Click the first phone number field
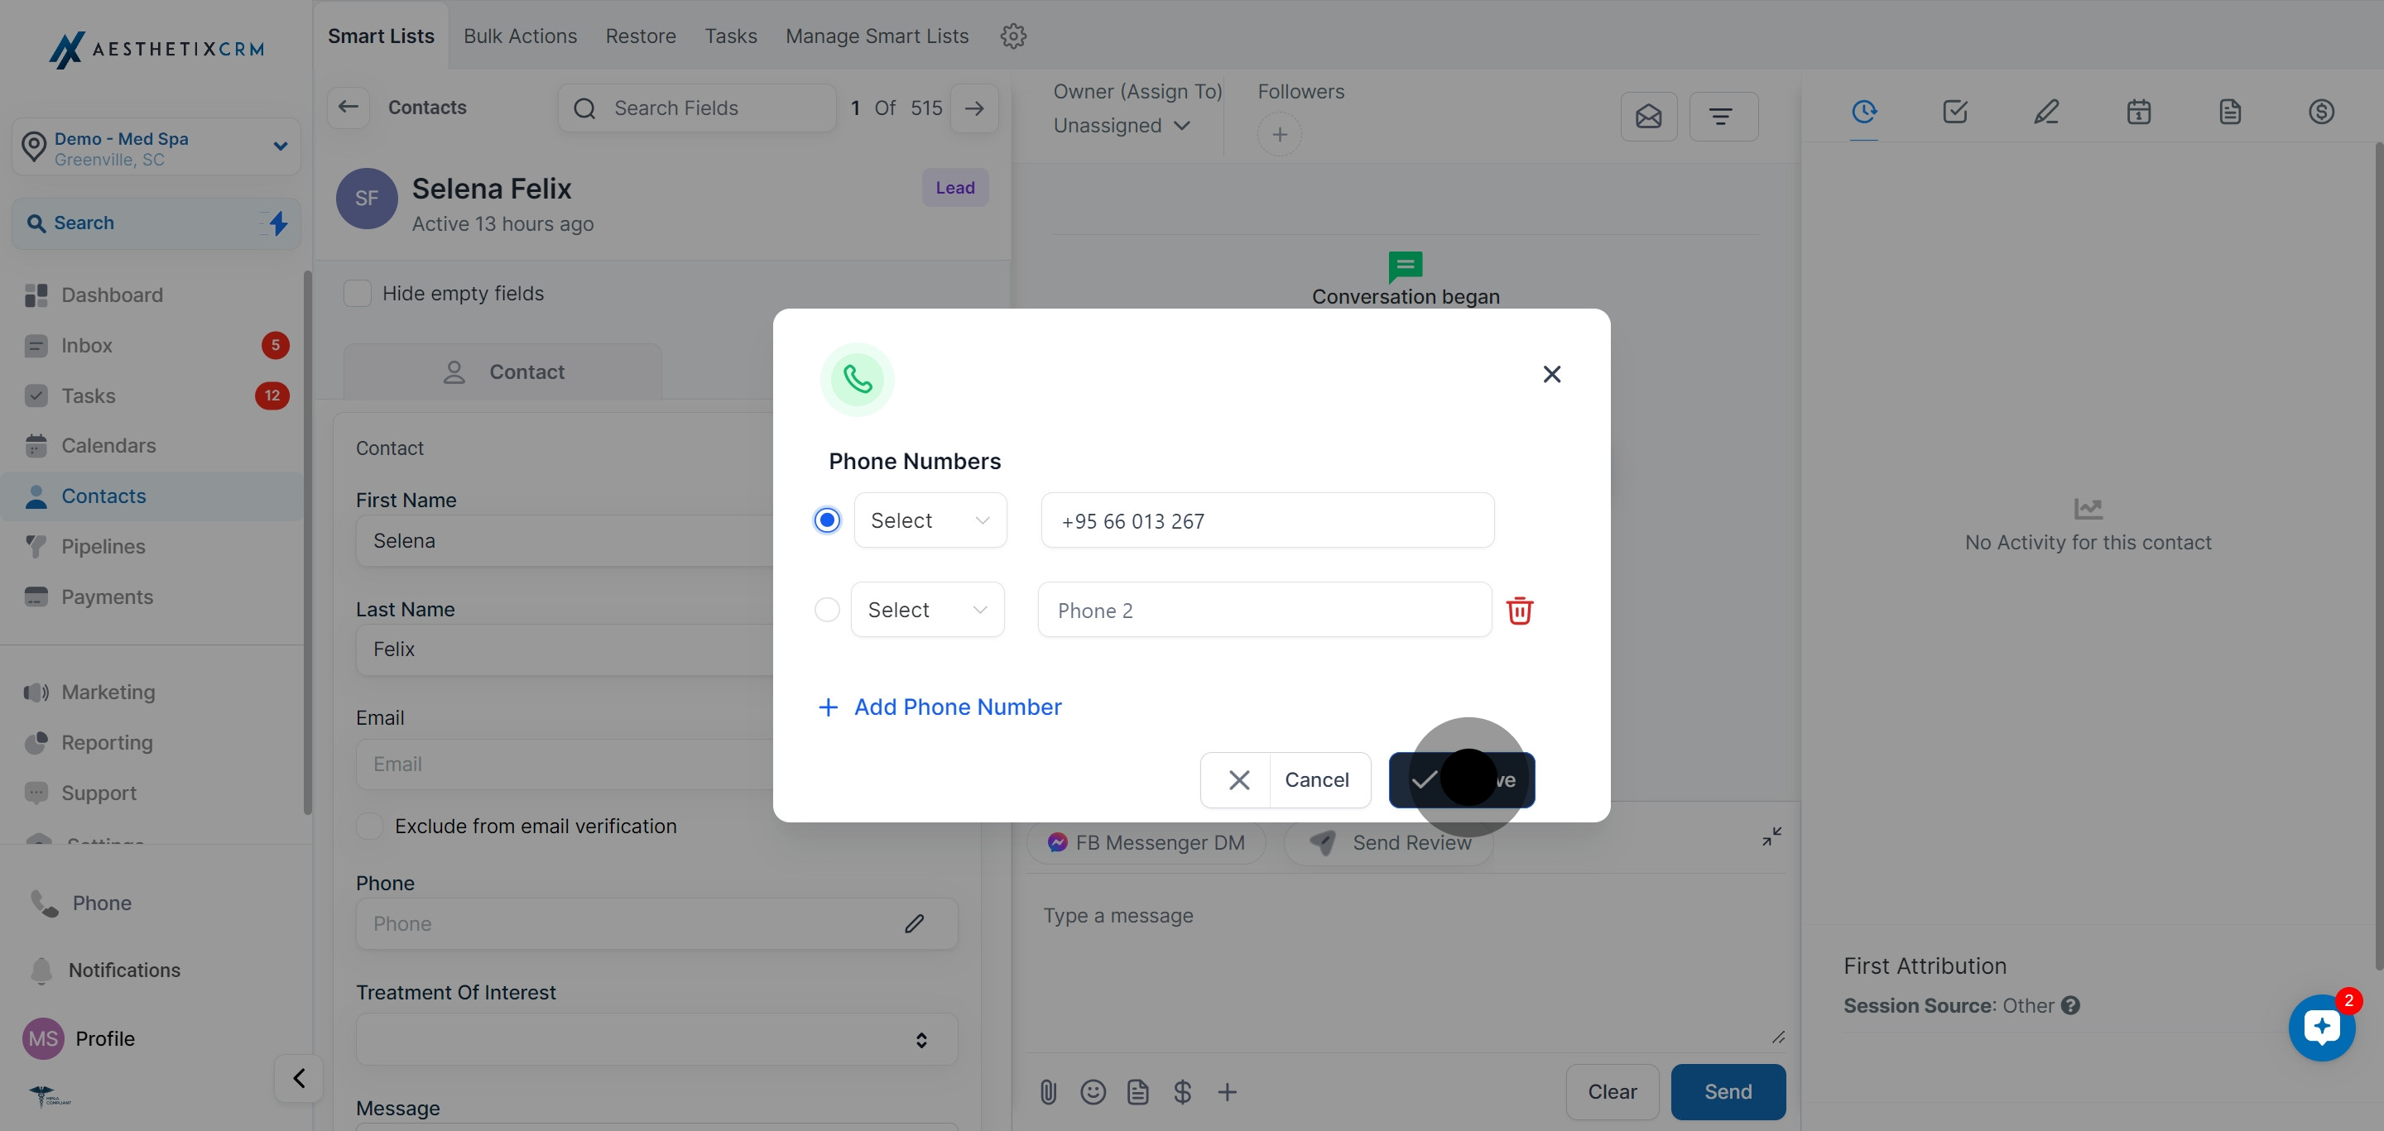 click(1267, 520)
